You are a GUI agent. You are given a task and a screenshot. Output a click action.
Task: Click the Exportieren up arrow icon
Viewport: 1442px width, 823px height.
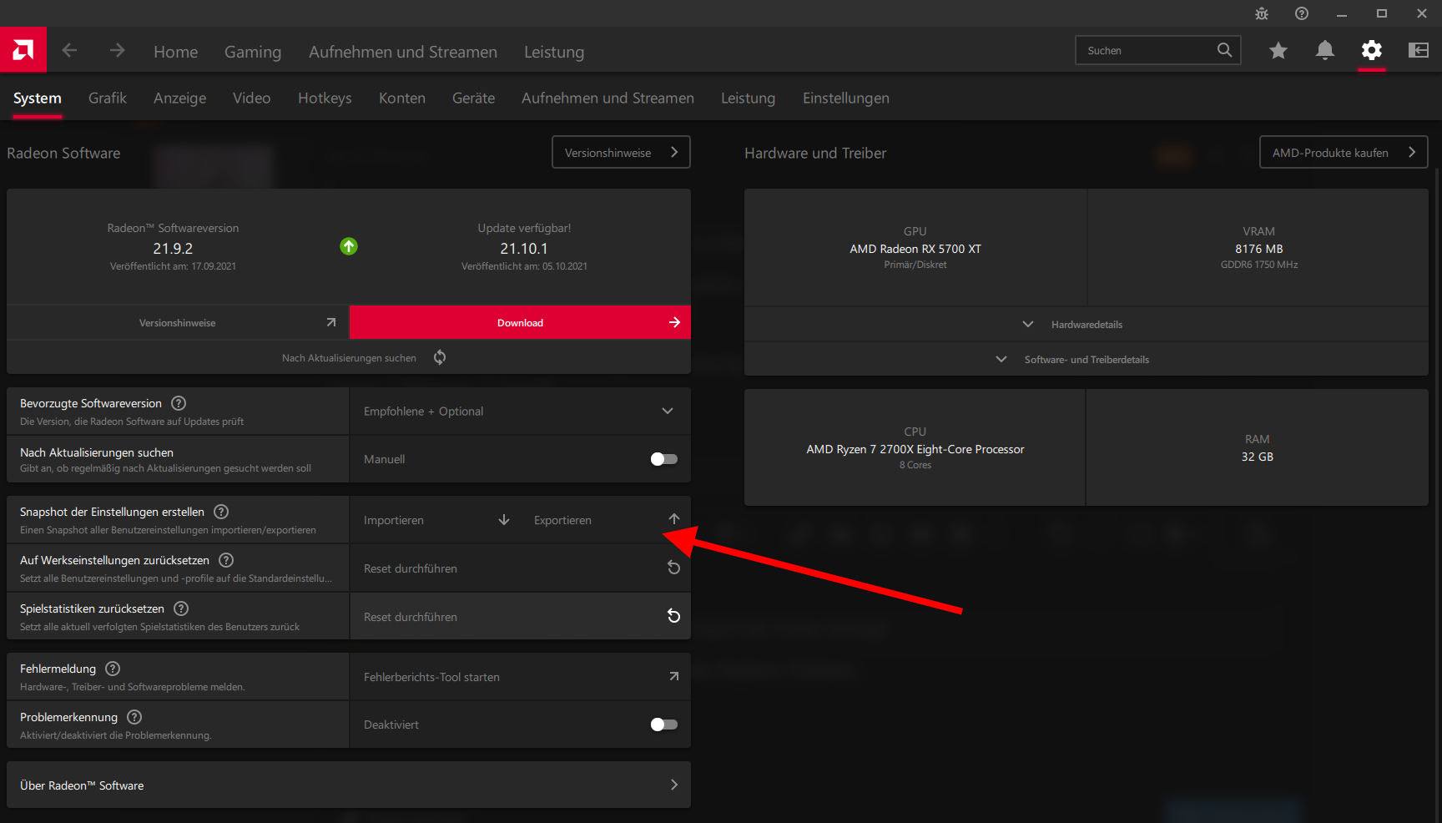674,519
